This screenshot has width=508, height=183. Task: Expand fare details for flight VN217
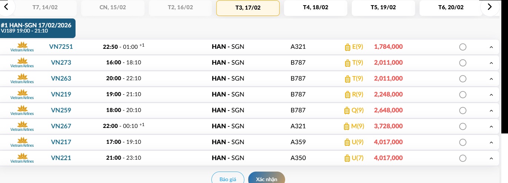click(x=491, y=143)
